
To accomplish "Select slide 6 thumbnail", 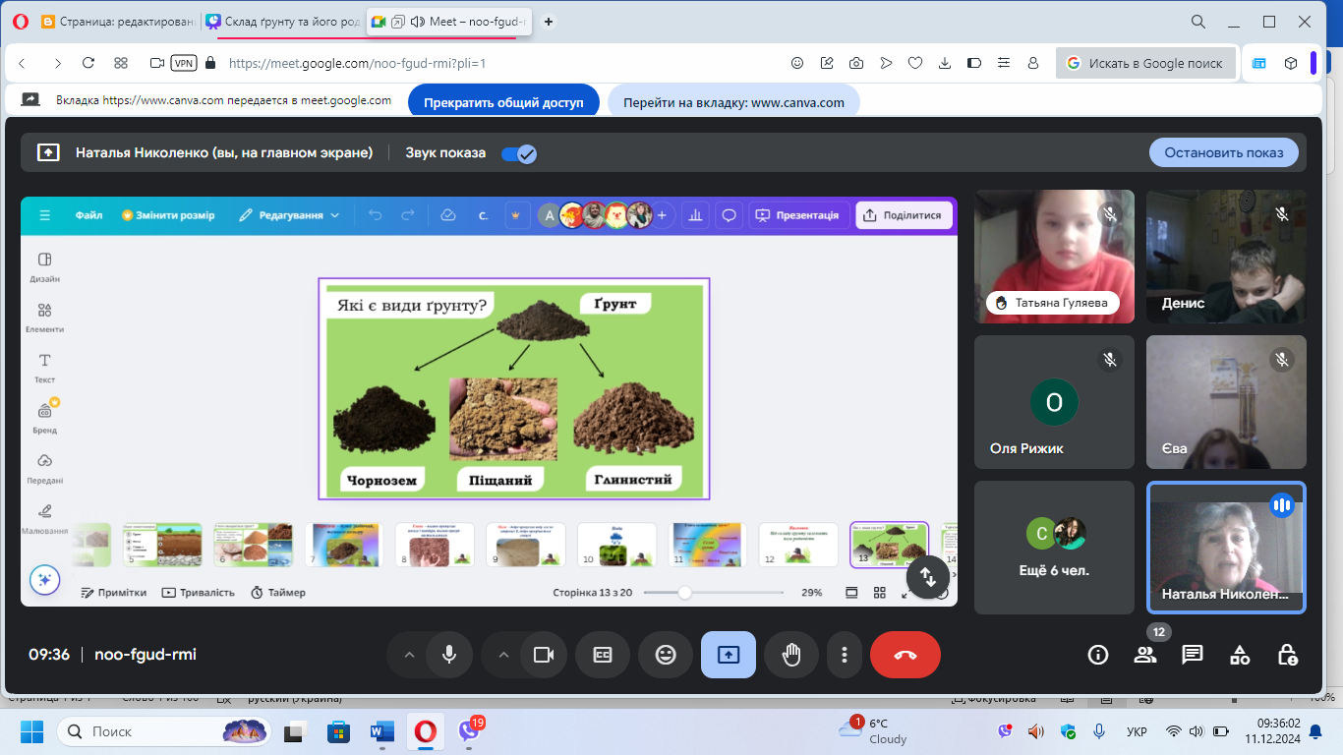I will 253,545.
